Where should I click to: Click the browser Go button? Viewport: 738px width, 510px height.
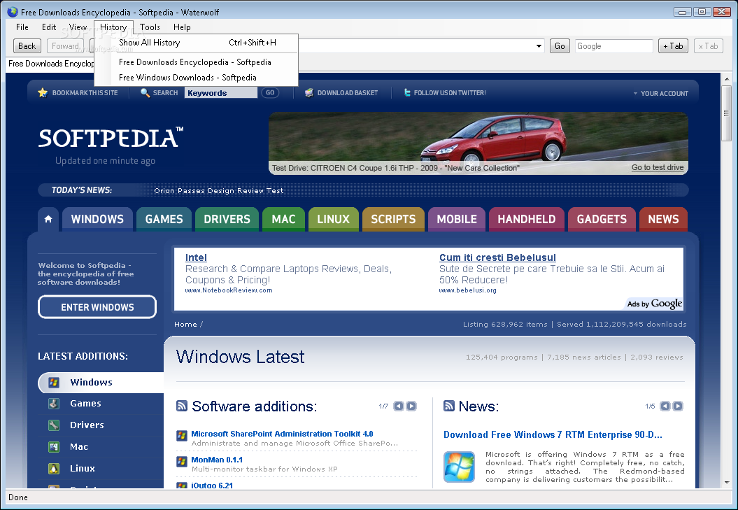[x=560, y=46]
